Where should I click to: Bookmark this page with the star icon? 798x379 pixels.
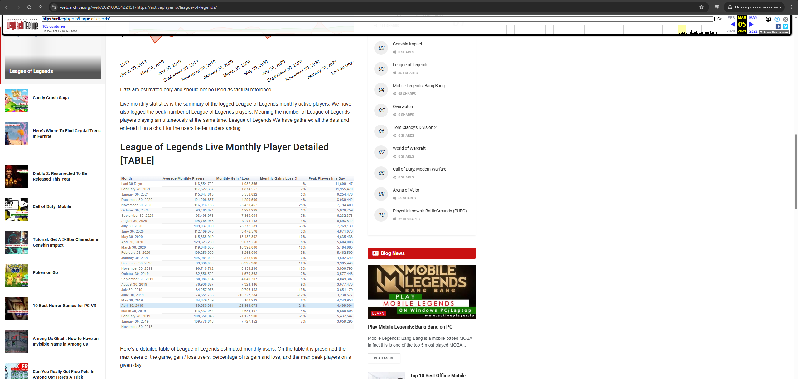tap(701, 7)
